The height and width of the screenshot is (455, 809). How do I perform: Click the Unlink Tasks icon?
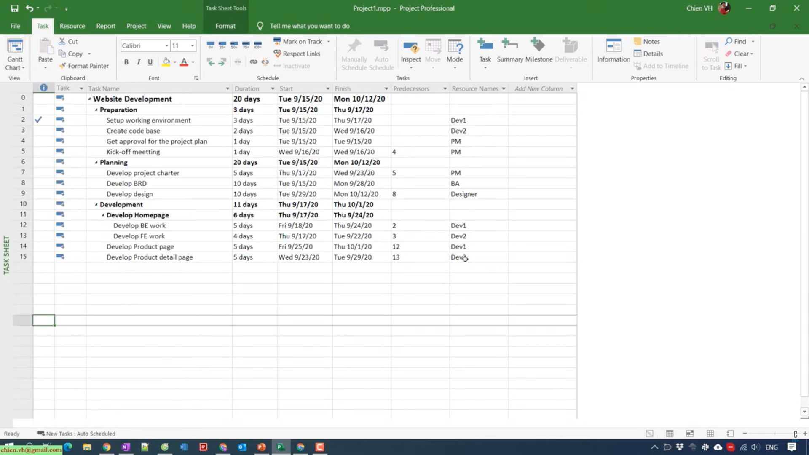pyautogui.click(x=265, y=62)
